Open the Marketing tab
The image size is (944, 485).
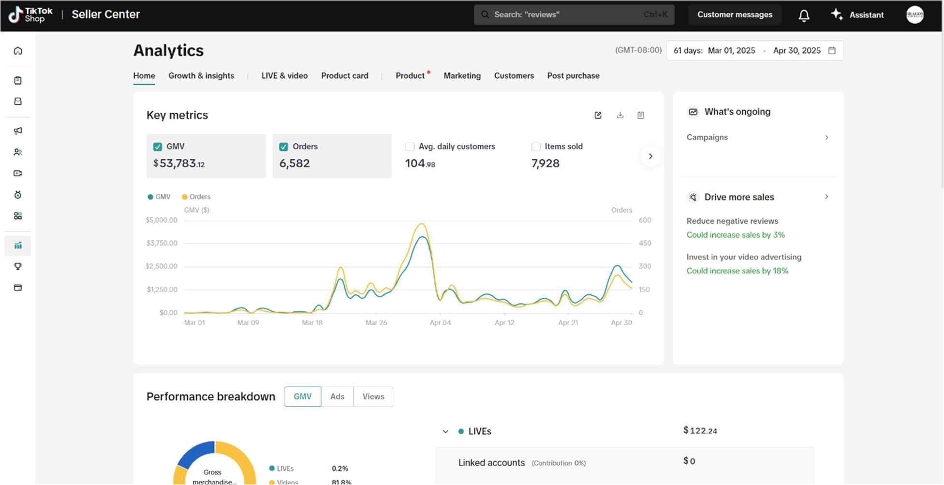tap(462, 76)
